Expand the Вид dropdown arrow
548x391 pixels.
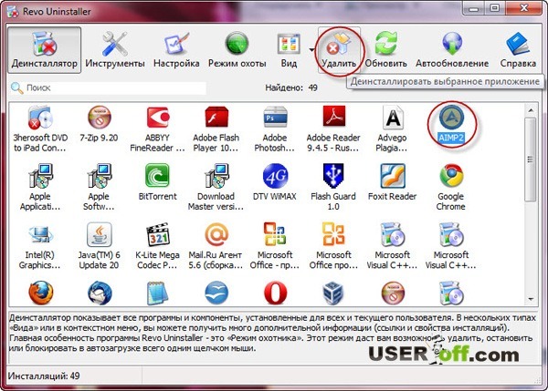pyautogui.click(x=311, y=50)
